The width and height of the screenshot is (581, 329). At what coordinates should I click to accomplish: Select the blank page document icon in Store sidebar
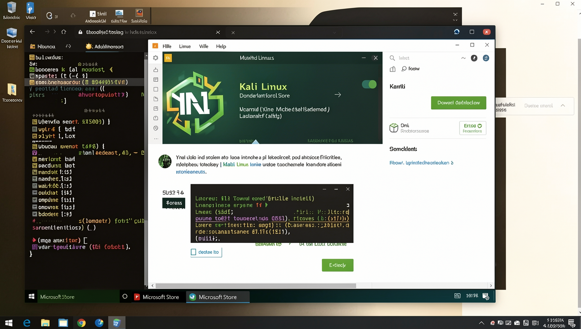click(156, 89)
